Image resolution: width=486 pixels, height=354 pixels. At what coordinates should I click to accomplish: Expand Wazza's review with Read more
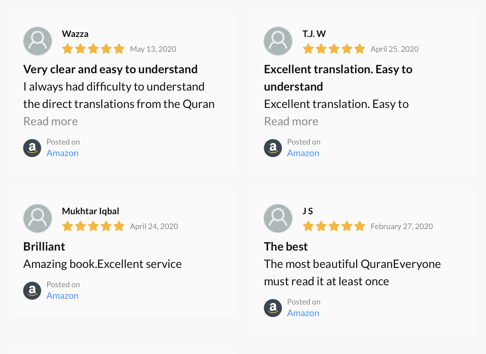point(51,121)
